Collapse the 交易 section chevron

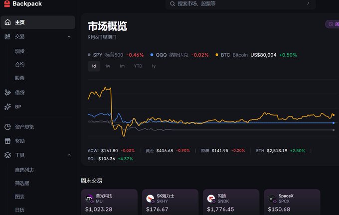(69, 37)
